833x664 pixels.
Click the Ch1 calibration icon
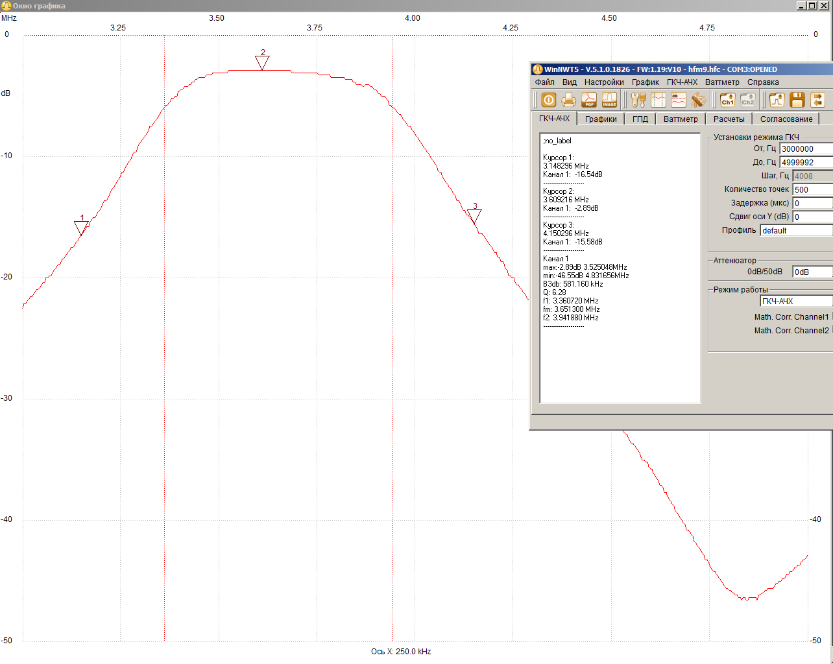(x=727, y=100)
